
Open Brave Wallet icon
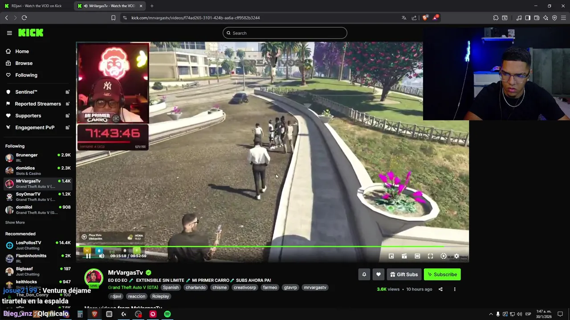(537, 18)
